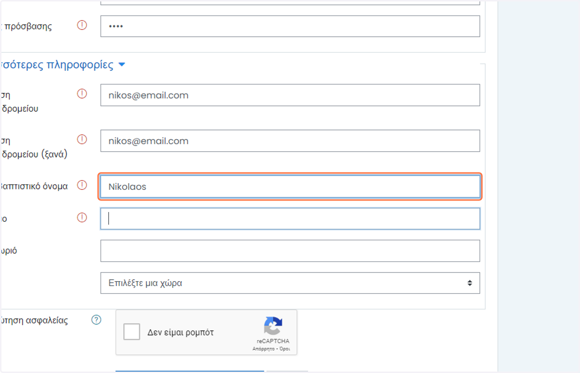Image resolution: width=580 pixels, height=373 pixels.
Task: Click the "Δεν είμαι ρομπότ" label text
Action: point(180,332)
